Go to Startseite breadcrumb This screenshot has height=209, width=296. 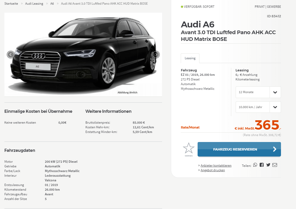tap(11, 4)
